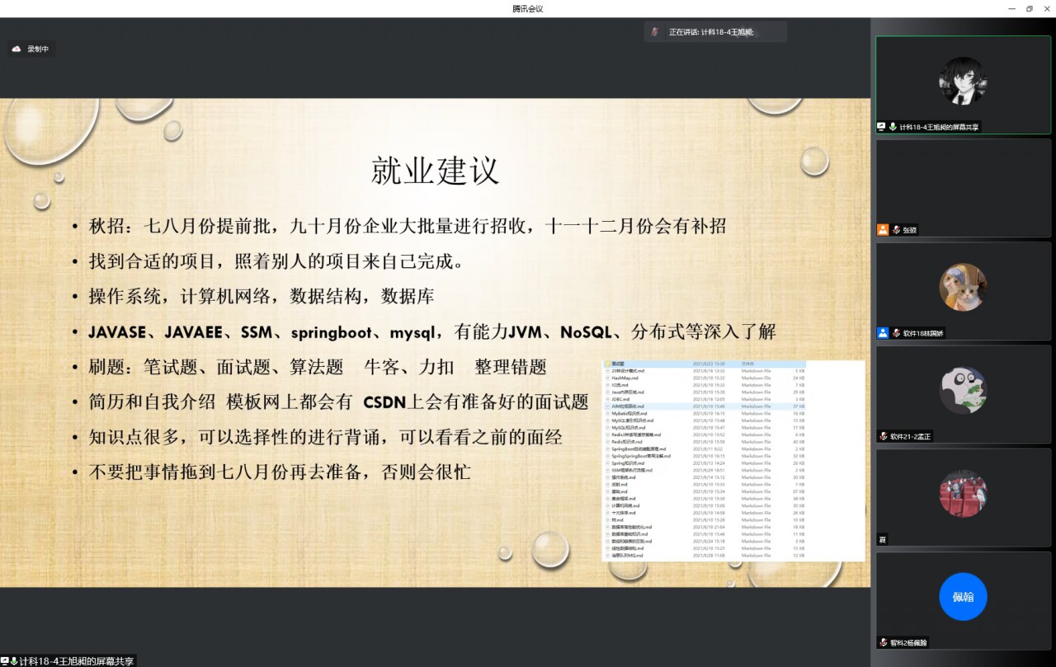1056x667 pixels.
Task: Click the bullet 操作系统，计算机网络，数据结构，数据库
Action: click(262, 296)
